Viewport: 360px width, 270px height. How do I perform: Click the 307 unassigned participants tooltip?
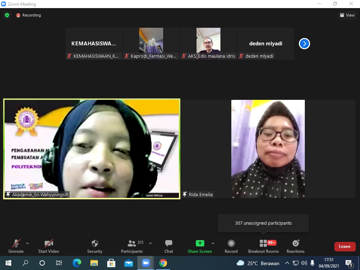coord(263,223)
